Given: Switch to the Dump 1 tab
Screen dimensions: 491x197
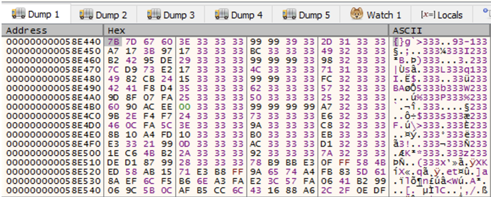Looking at the screenshot, I should (x=36, y=15).
